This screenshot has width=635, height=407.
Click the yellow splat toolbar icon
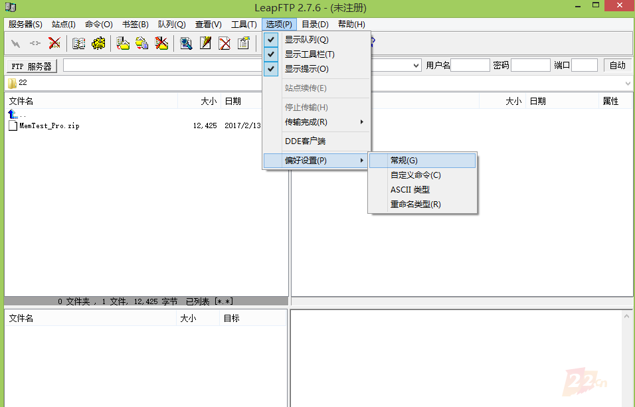pos(98,43)
